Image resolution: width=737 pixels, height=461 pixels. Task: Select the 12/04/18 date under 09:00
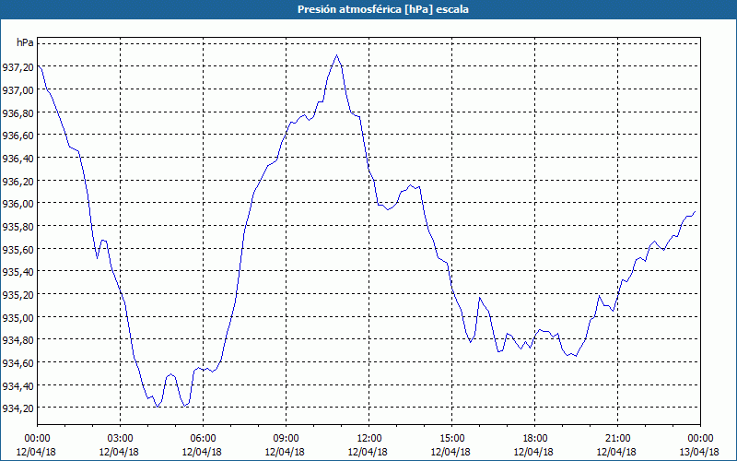pos(285,452)
